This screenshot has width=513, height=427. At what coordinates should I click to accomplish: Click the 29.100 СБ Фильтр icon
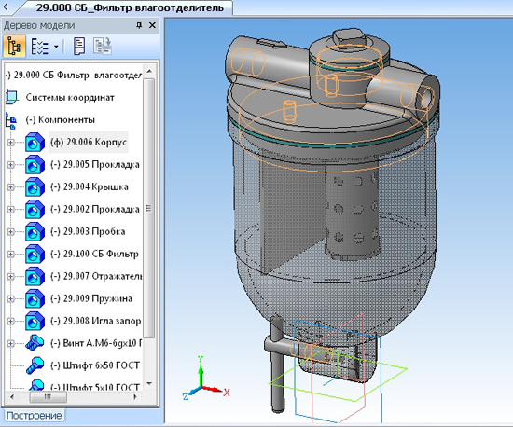pyautogui.click(x=35, y=254)
